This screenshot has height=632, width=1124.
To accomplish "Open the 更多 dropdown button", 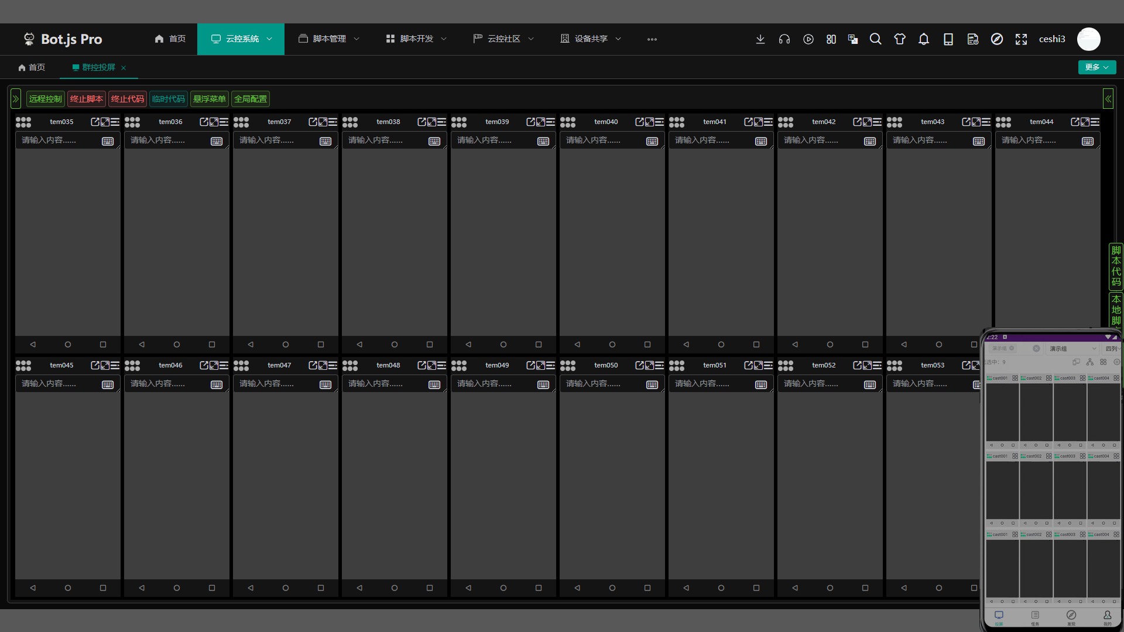I will point(1097,67).
